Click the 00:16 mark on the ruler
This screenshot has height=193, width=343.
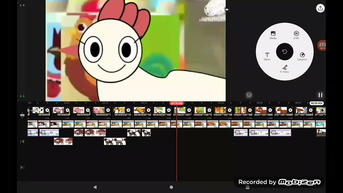click(144, 103)
